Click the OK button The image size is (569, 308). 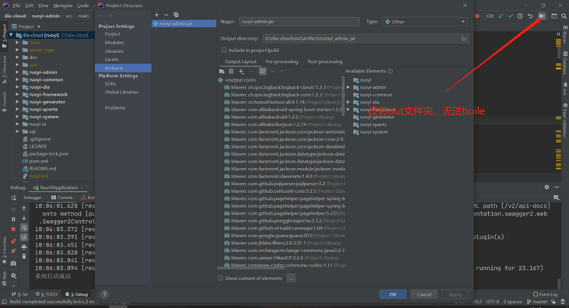[x=393, y=294]
